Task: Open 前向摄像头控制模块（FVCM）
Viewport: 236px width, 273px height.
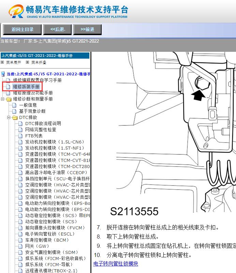Action: [x=55, y=228]
